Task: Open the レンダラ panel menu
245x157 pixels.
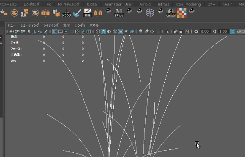Action: pos(80,25)
